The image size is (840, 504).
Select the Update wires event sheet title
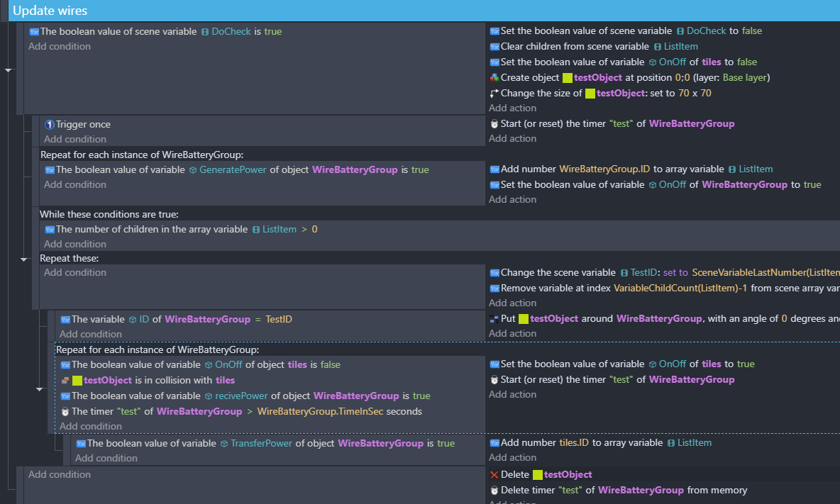click(50, 11)
